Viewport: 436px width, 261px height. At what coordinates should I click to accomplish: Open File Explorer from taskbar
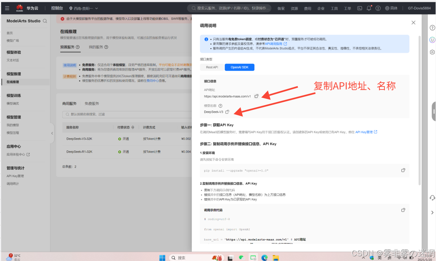tap(276, 258)
